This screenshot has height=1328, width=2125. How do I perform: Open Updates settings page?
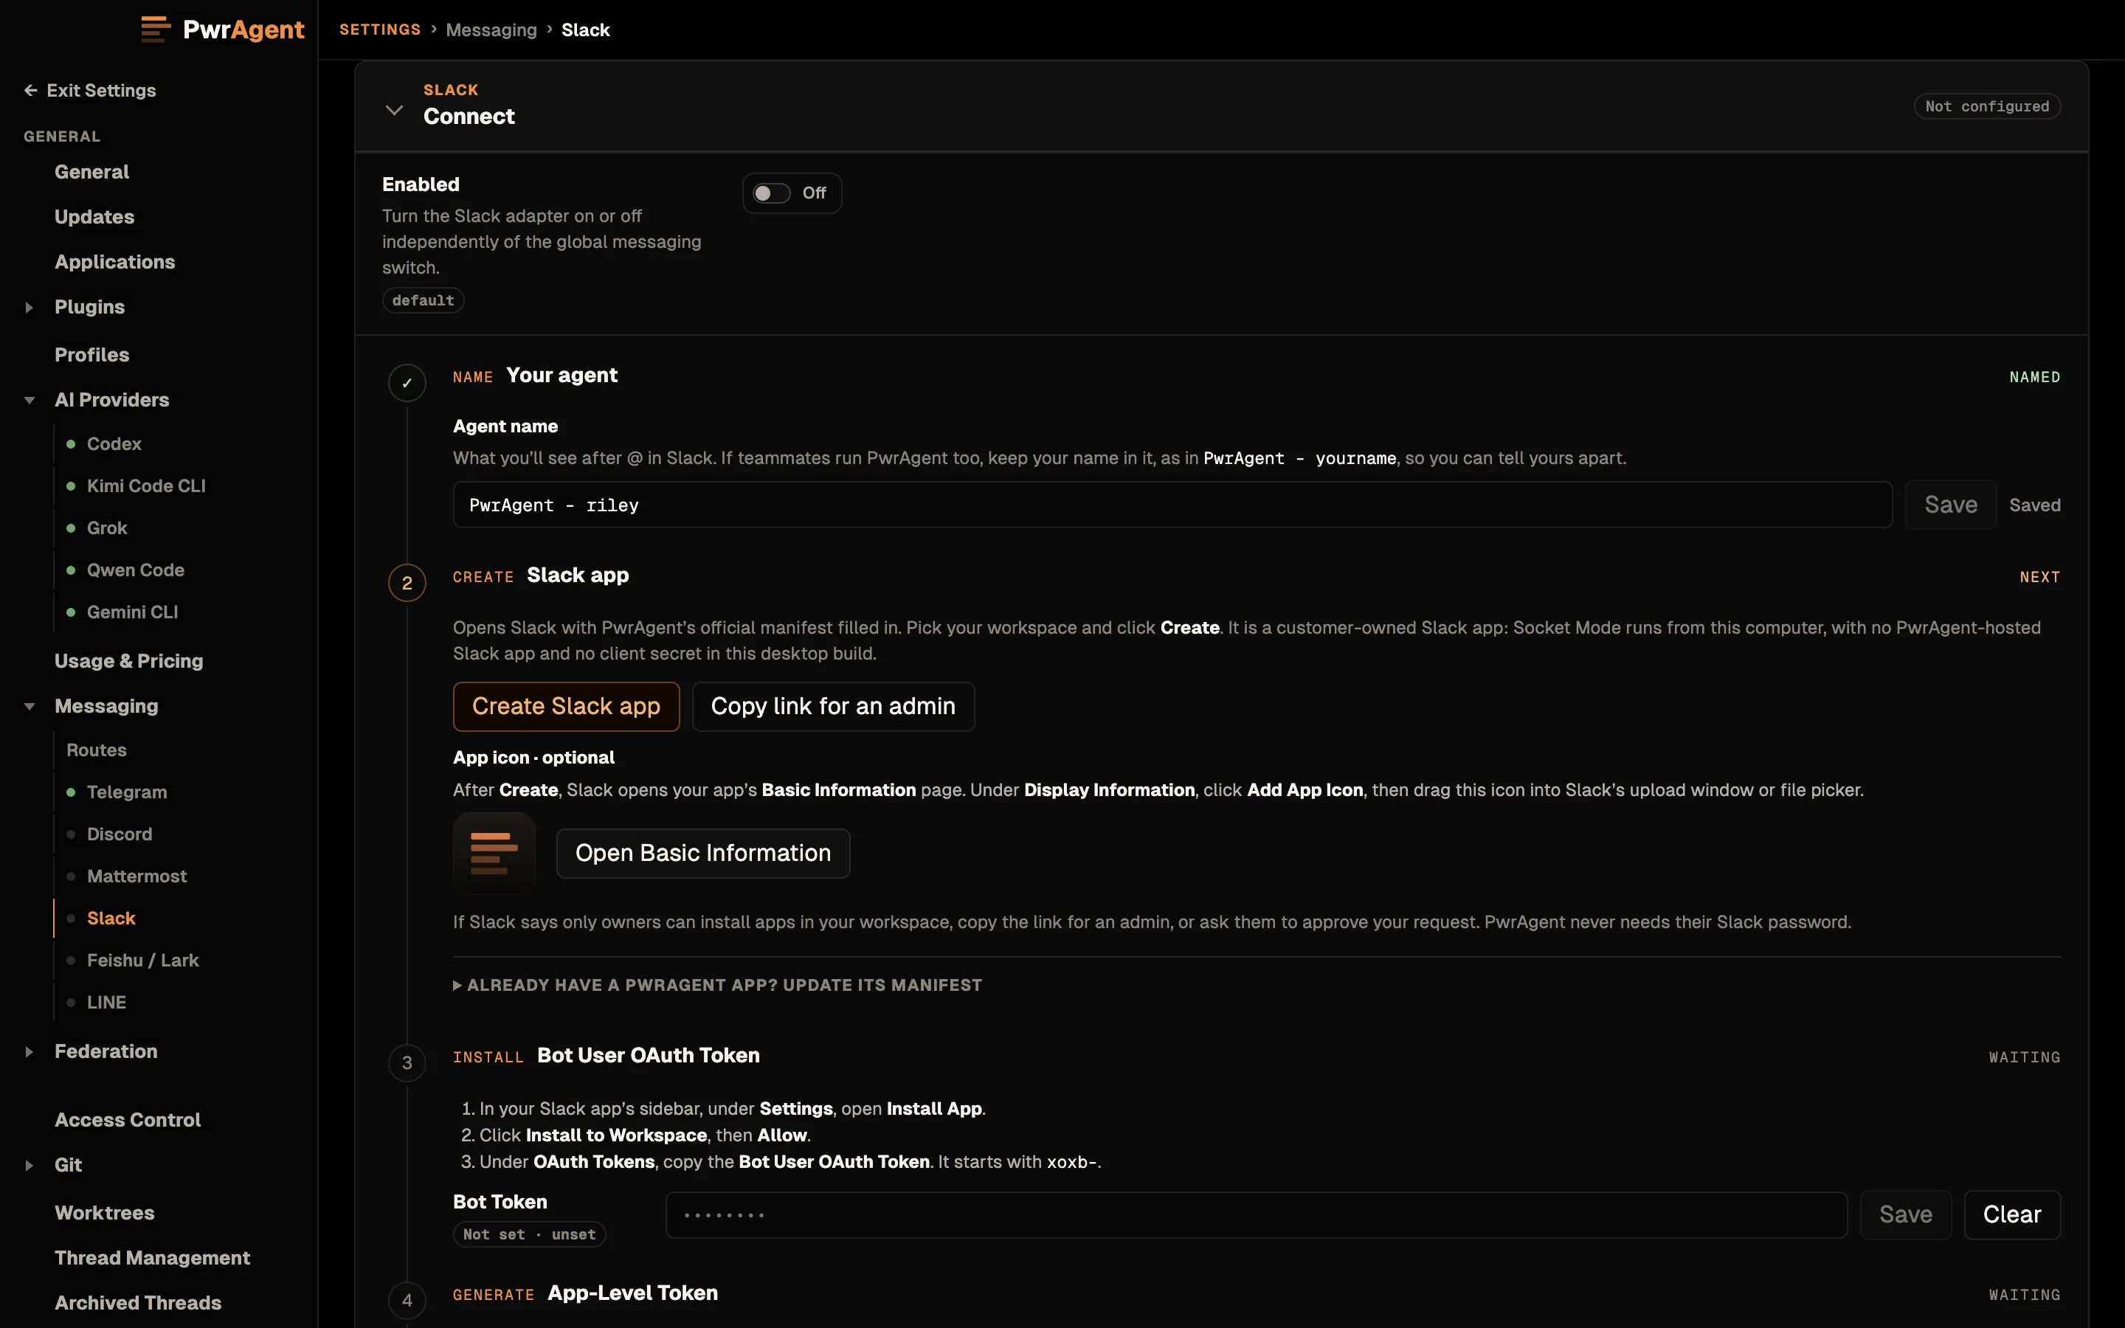94,217
